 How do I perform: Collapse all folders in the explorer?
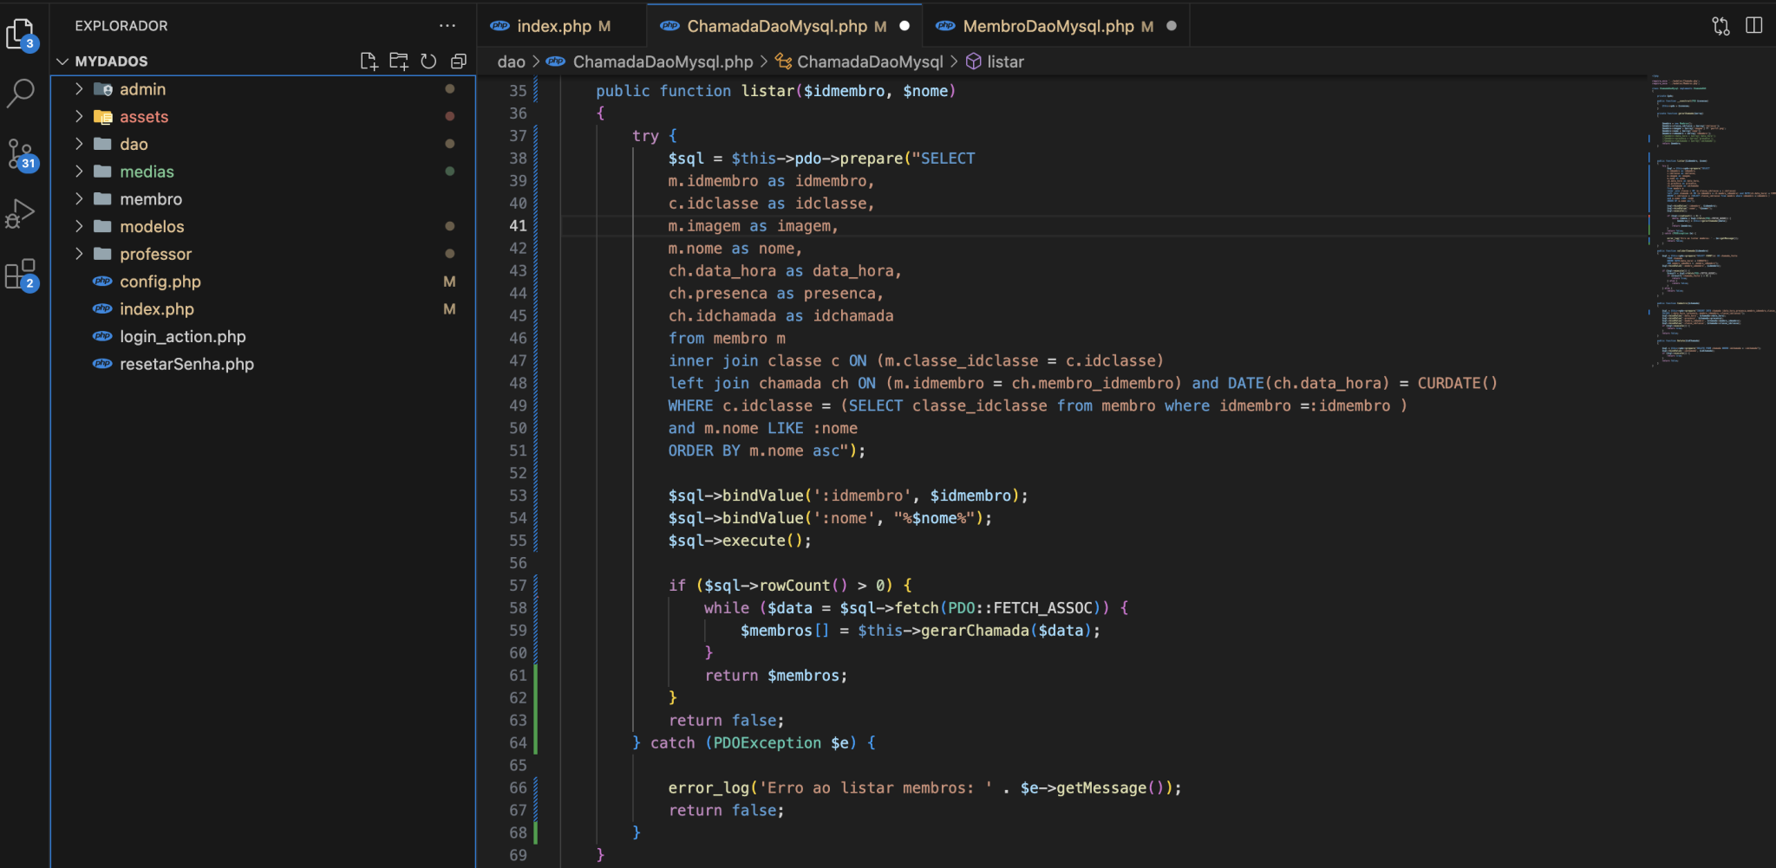(x=458, y=61)
